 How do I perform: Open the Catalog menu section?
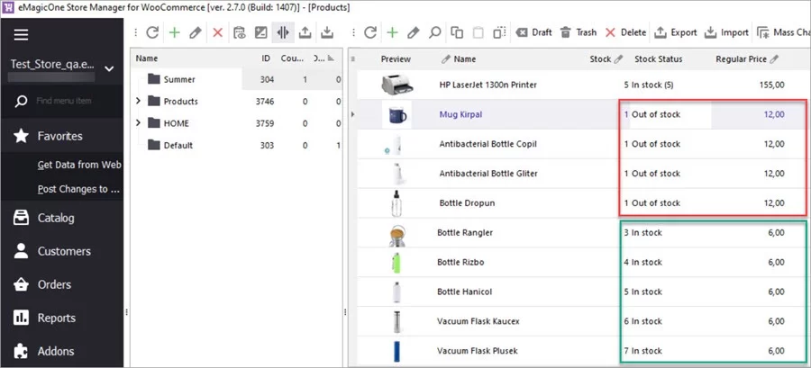coord(56,218)
